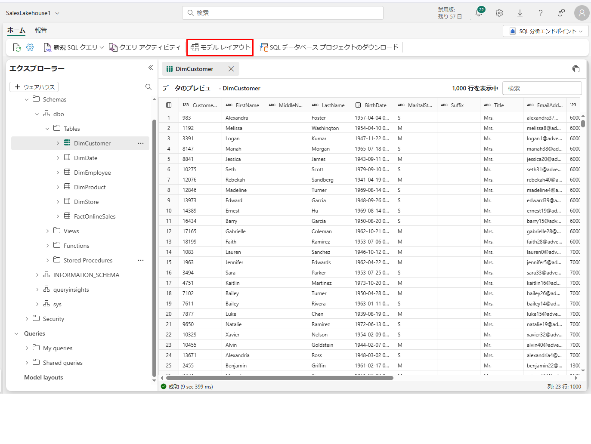
Task: Click the toolbar settings gear icon
Action: [30, 47]
